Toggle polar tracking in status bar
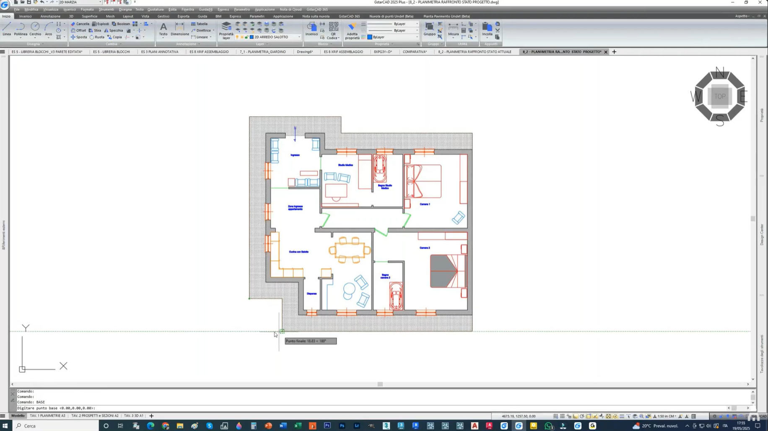Viewport: 768px width, 431px height. [x=582, y=416]
